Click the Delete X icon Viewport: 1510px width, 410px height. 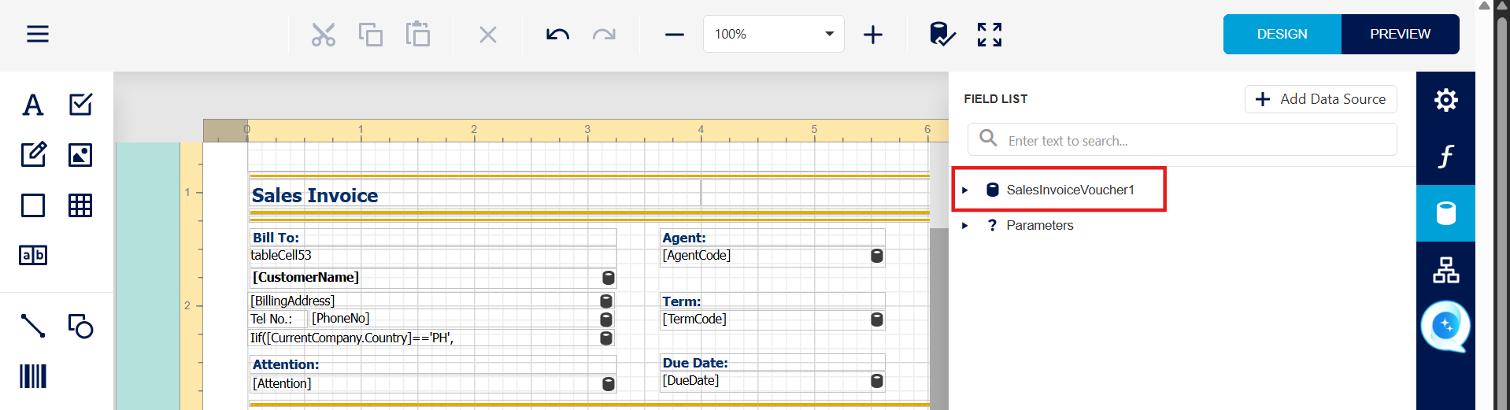point(488,35)
